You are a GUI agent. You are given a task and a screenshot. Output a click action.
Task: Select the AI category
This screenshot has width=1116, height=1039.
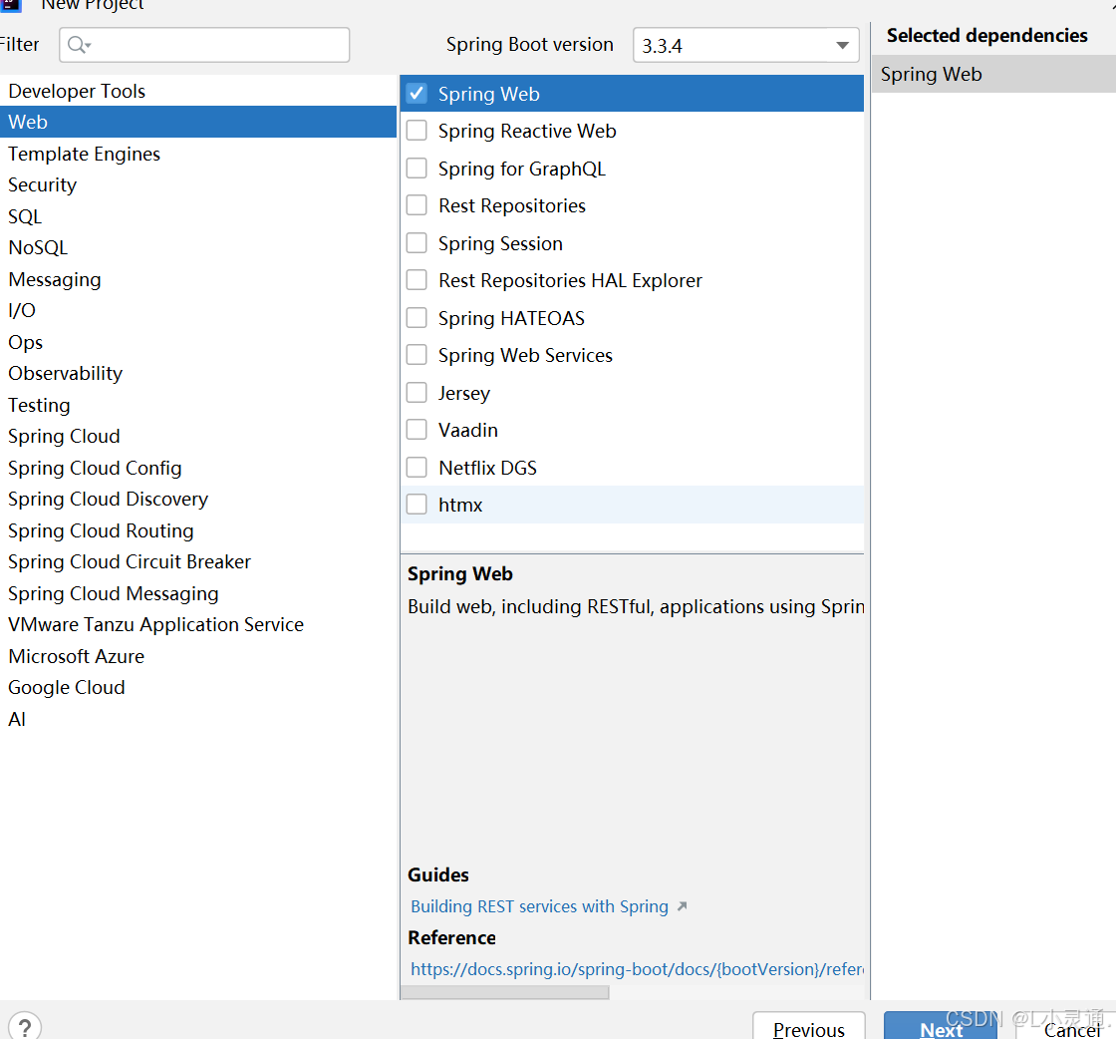point(198,719)
